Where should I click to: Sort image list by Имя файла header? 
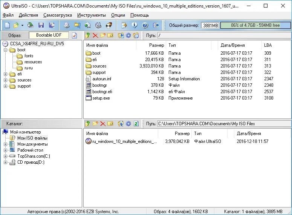(x=110, y=45)
